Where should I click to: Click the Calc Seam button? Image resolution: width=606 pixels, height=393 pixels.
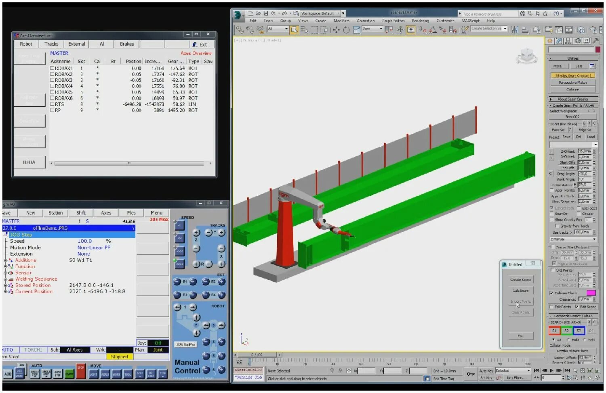click(520, 291)
